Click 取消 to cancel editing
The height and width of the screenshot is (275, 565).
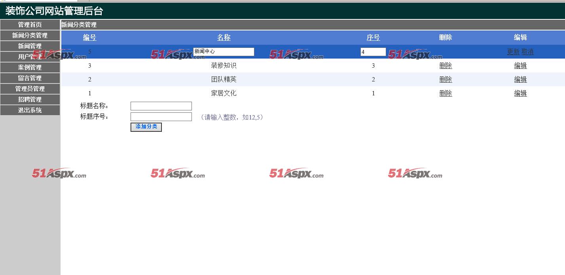(x=527, y=52)
